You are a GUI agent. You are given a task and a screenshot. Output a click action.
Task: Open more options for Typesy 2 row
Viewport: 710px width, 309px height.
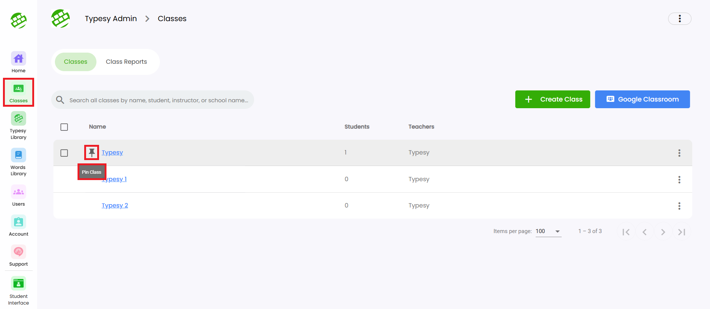pos(679,206)
